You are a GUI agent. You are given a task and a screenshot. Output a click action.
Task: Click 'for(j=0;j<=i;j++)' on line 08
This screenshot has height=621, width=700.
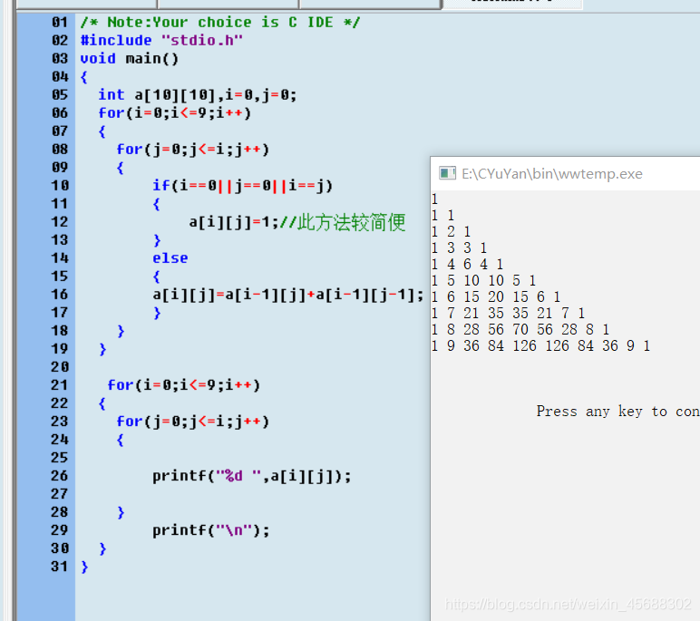[x=193, y=149]
